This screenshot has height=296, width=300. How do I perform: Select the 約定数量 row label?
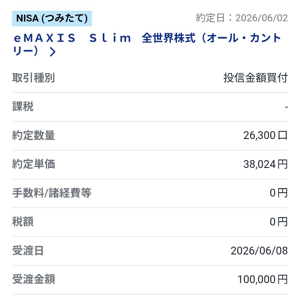33,135
